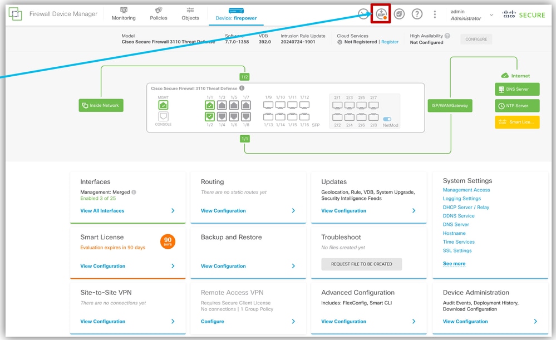Open DDNS Service link
This screenshot has width=556, height=340.
[459, 215]
